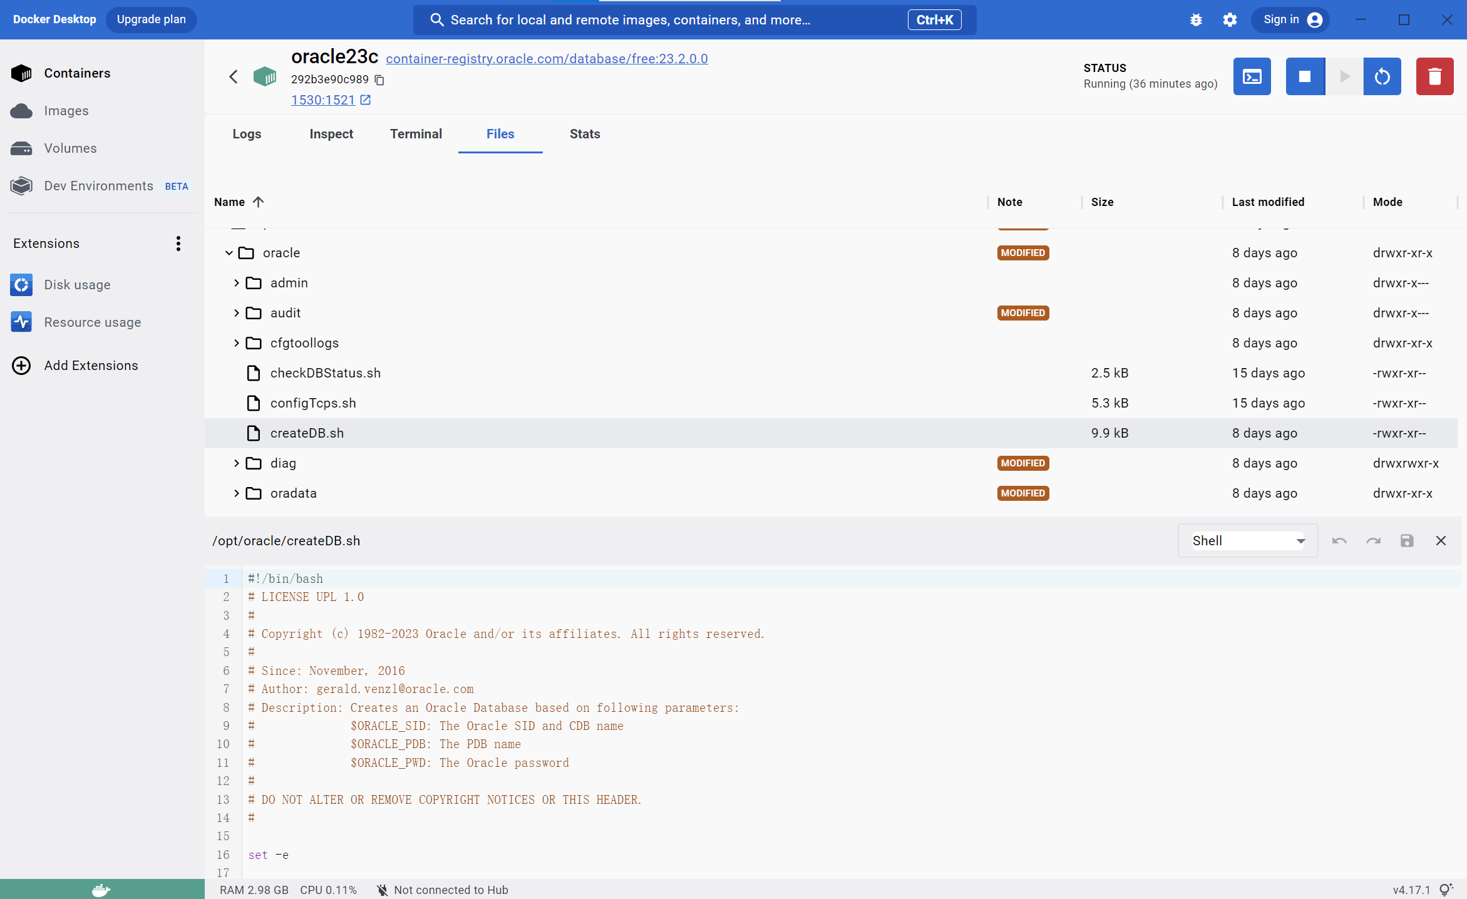Viewport: 1467px width, 899px height.
Task: Expand the audit folder
Action: pyautogui.click(x=236, y=313)
